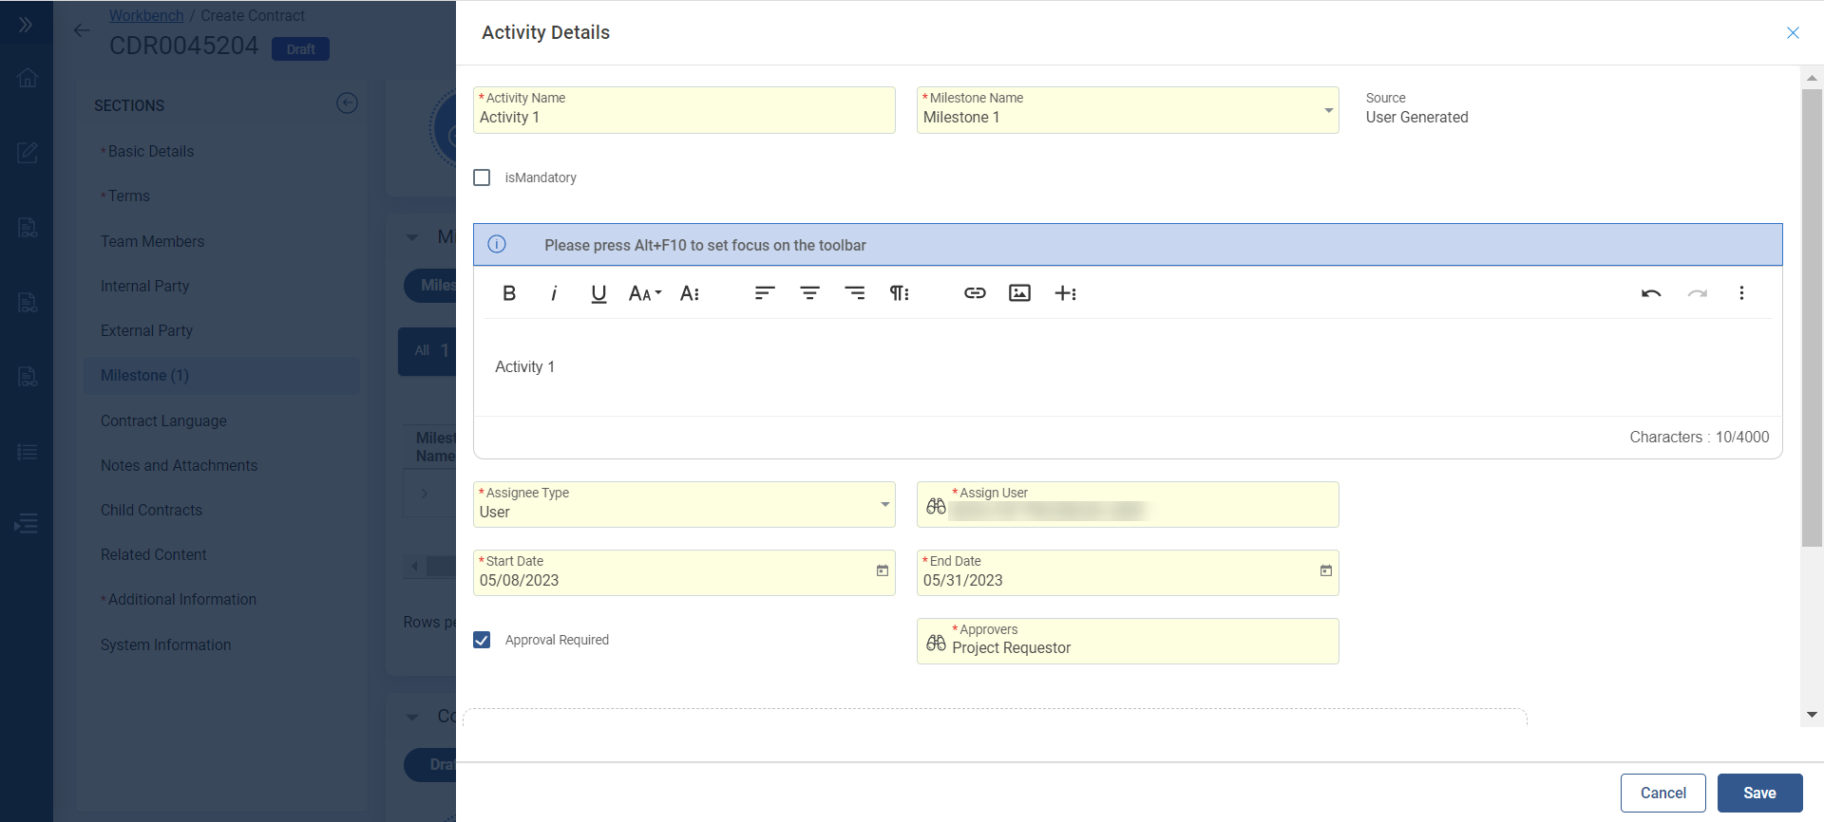1824x822 pixels.
Task: Toggle bold formatting in the editor toolbar
Action: (x=509, y=293)
